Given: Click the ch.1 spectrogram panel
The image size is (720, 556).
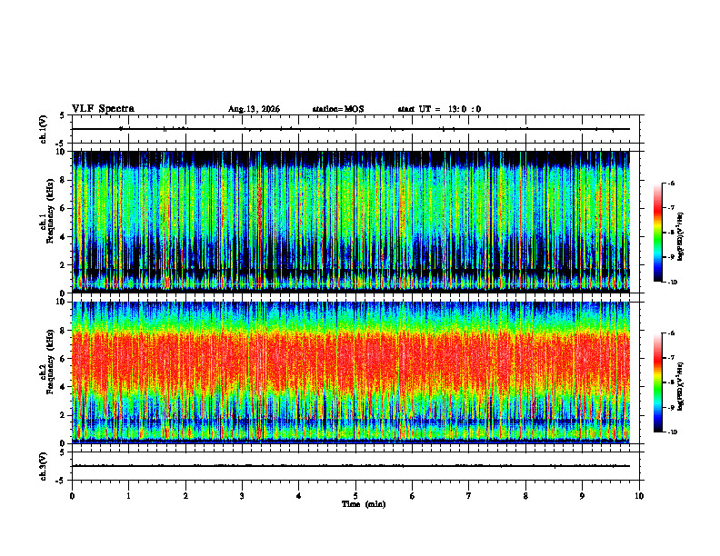Looking at the screenshot, I should tap(351, 222).
